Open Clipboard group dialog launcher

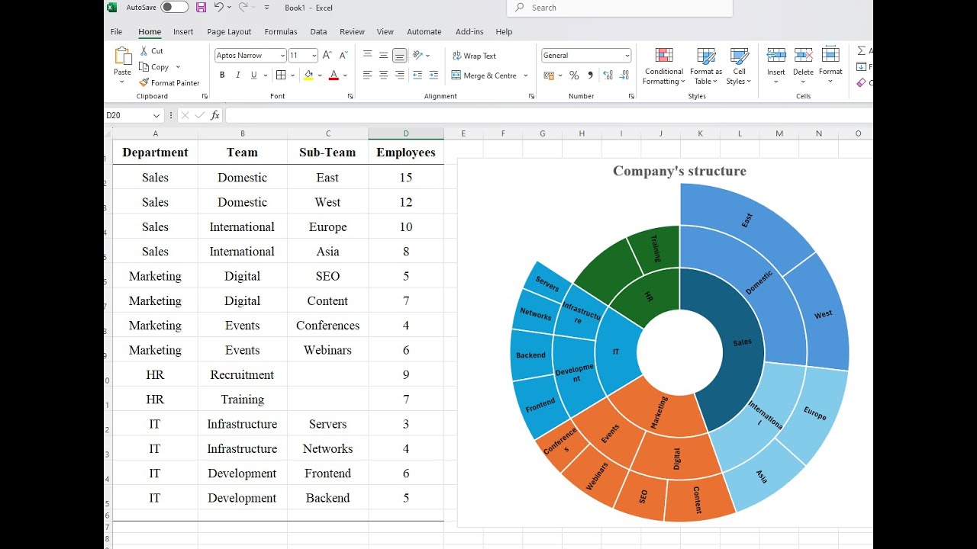click(x=205, y=96)
